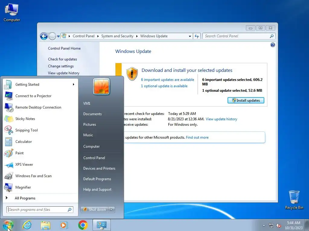Launch Magnifier
This screenshot has width=309, height=231.
[40, 187]
